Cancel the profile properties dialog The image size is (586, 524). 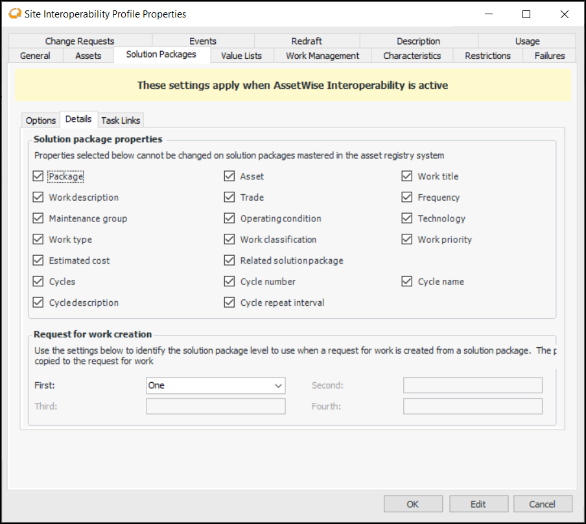pyautogui.click(x=543, y=504)
